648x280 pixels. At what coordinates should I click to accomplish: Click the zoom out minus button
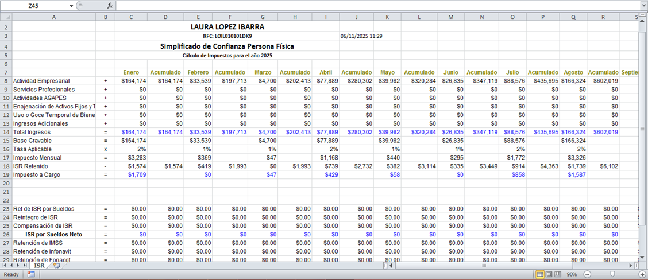tap(589, 274)
